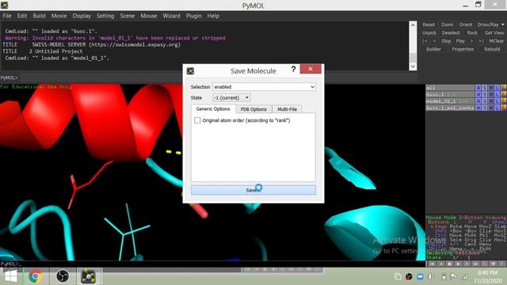Click the Reset button in PyMOL
Image resolution: width=507 pixels, height=285 pixels.
point(429,25)
